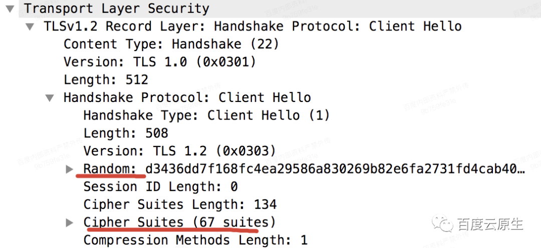Select the Content Type: Handshake (22) row
541x248 pixels.
pyautogui.click(x=171, y=44)
